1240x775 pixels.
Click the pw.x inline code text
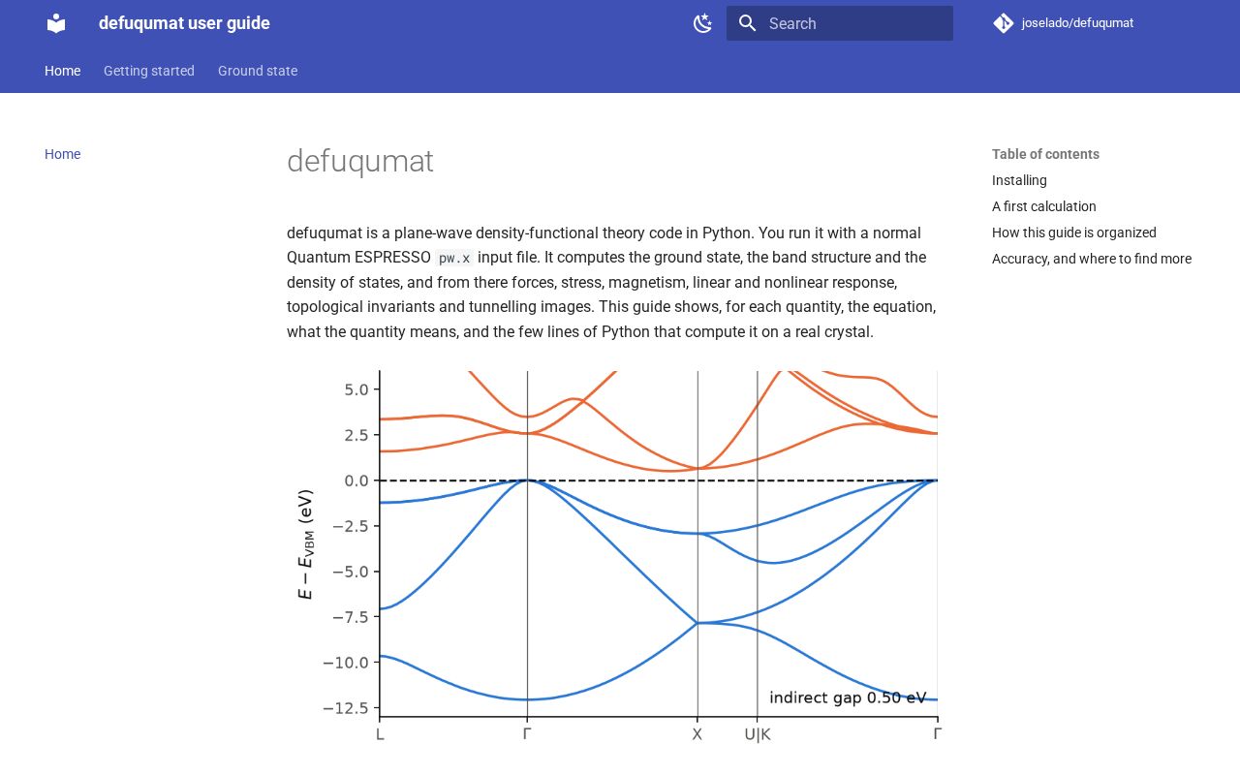pyautogui.click(x=454, y=259)
